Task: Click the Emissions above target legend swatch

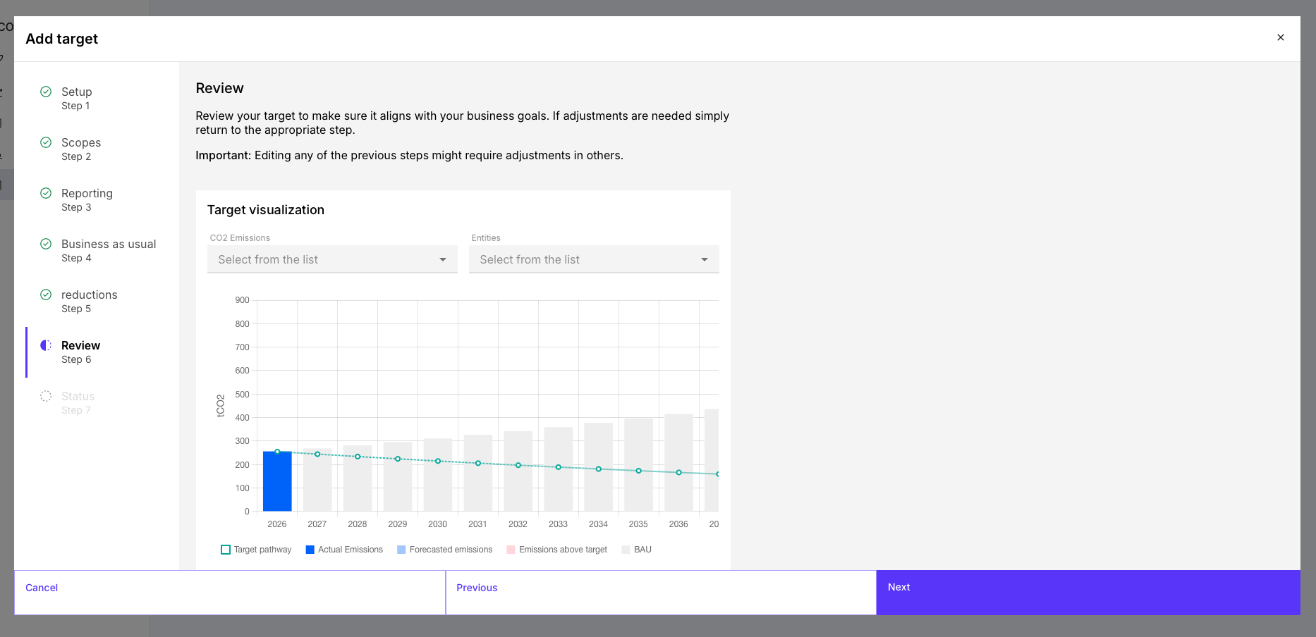Action: (511, 550)
